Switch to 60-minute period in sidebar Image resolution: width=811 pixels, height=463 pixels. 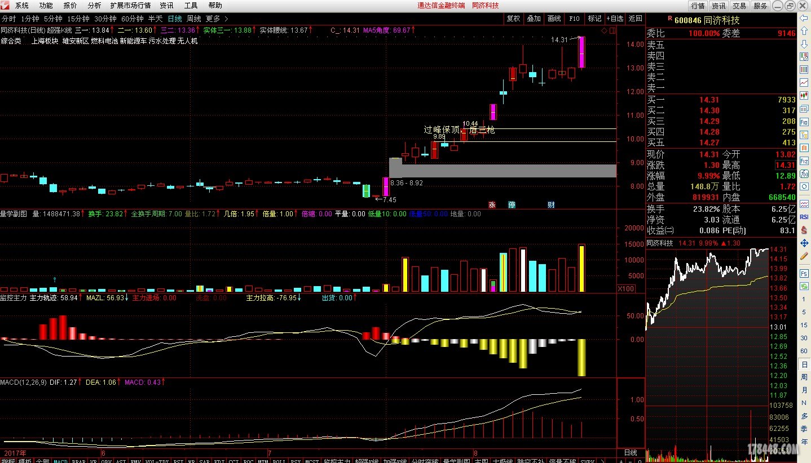point(804,351)
